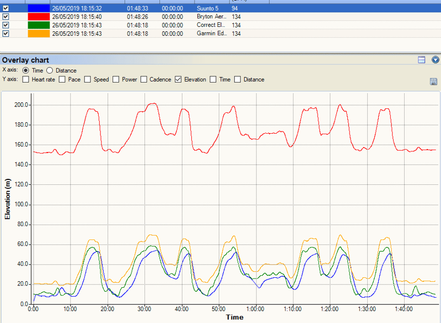Click the save chart floppy disk icon
The width and height of the screenshot is (441, 323).
click(x=433, y=81)
